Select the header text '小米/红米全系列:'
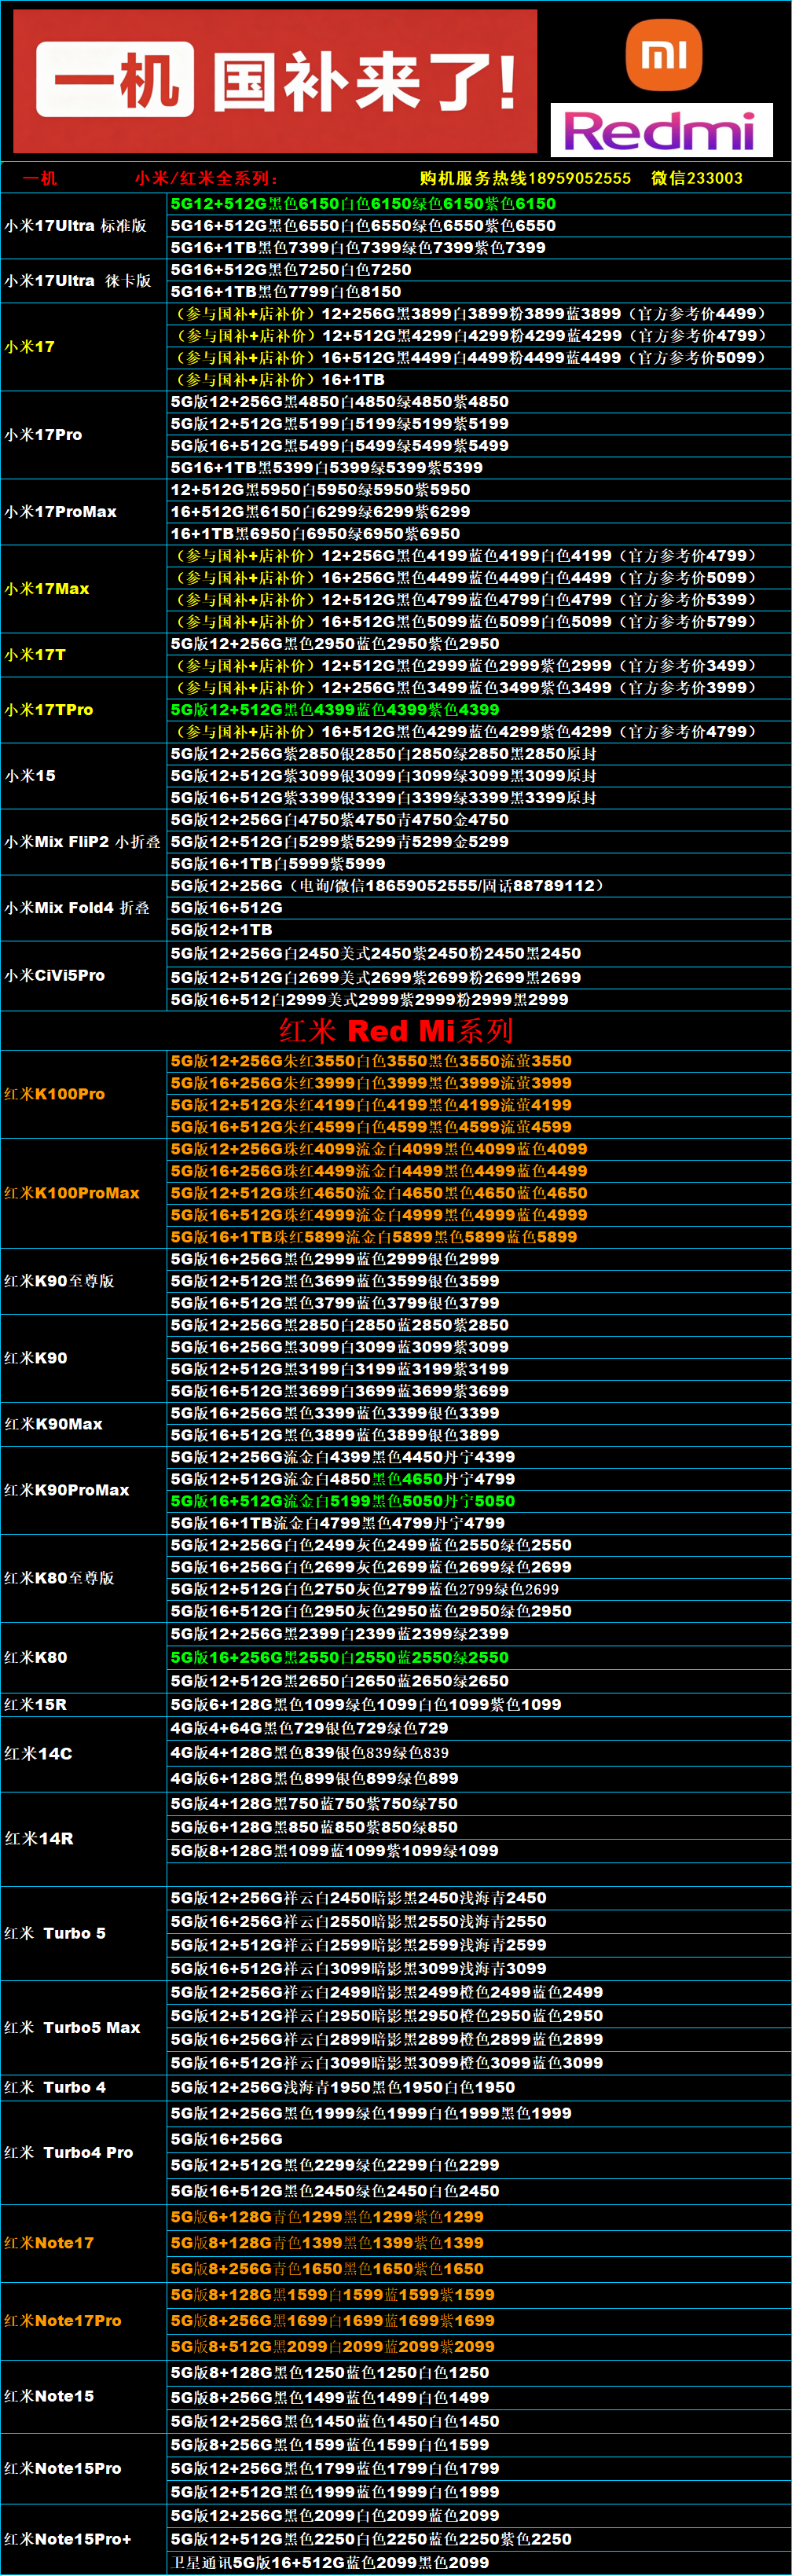Viewport: 792px width, 2576px height. coord(206,178)
